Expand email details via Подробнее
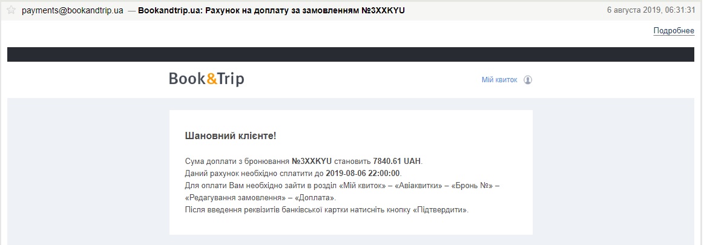This screenshot has height=245, width=704. [673, 31]
